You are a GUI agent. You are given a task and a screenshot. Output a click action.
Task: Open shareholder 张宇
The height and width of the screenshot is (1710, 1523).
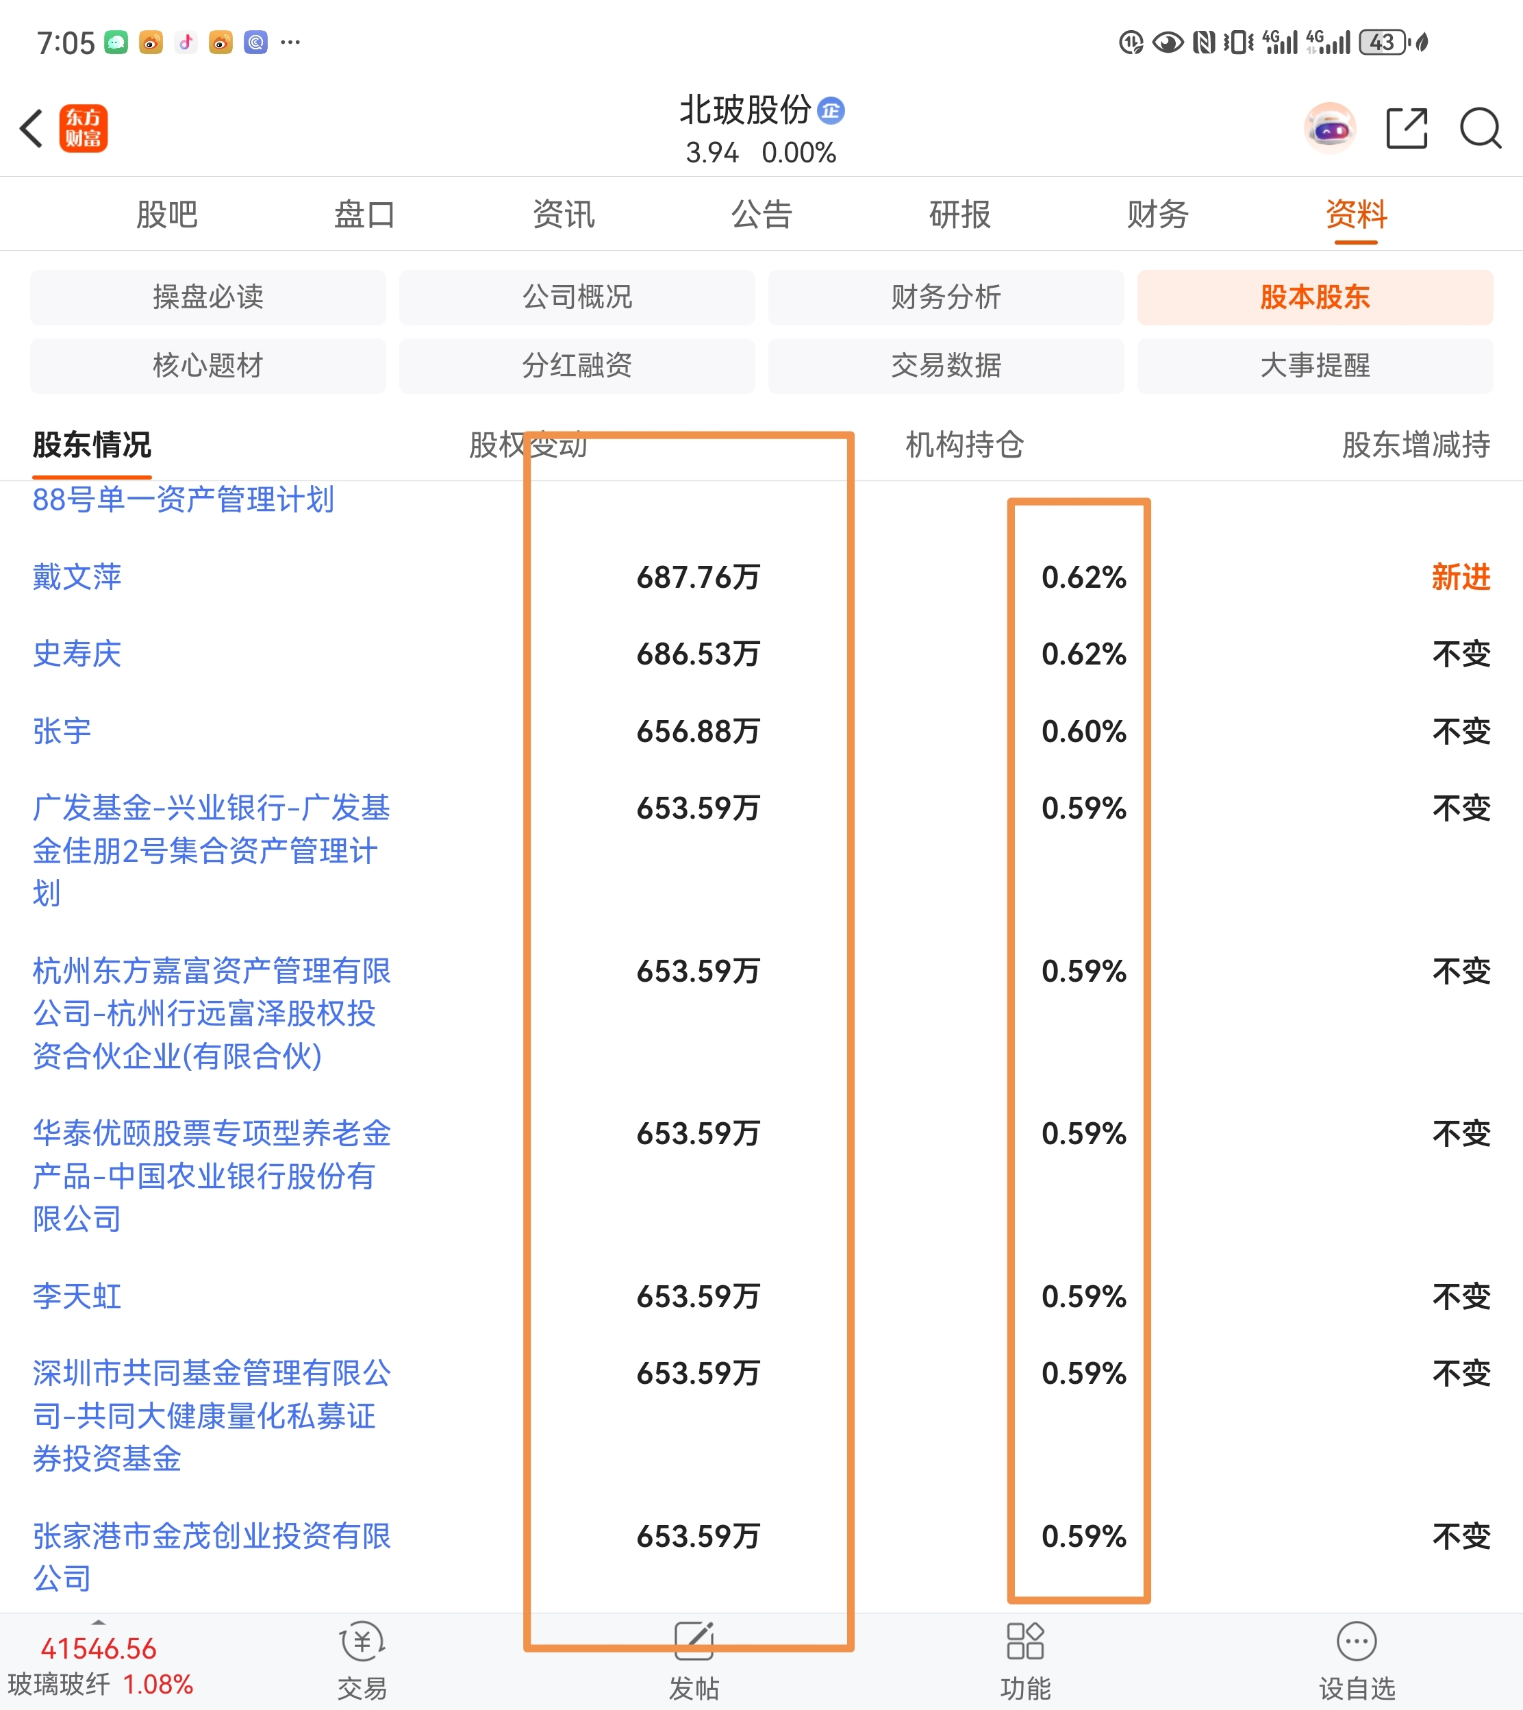point(62,731)
